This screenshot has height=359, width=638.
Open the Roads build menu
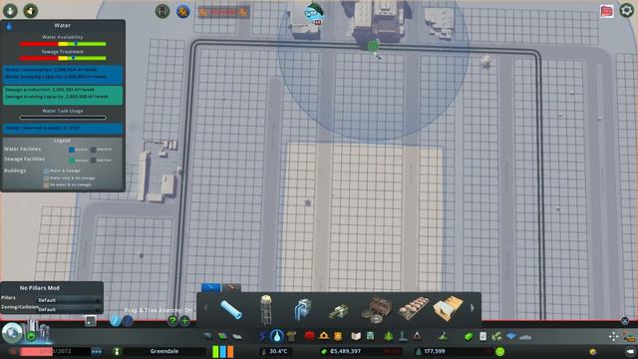click(208, 336)
